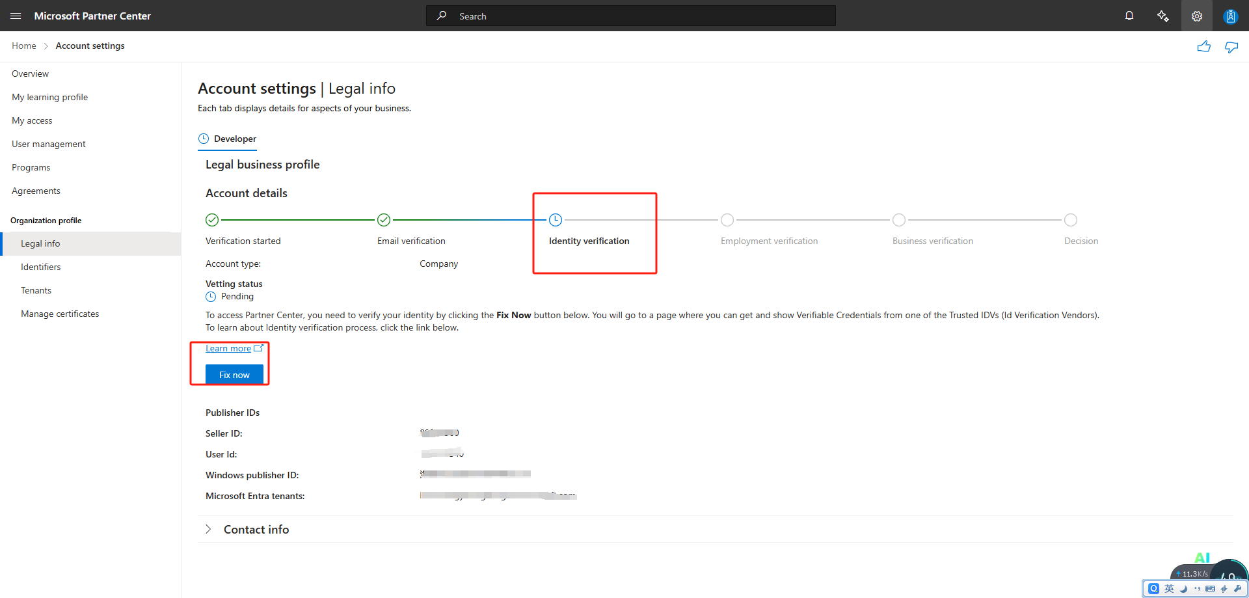Click the Business verification label
Screen dimensions: 1249x598
pyautogui.click(x=933, y=241)
